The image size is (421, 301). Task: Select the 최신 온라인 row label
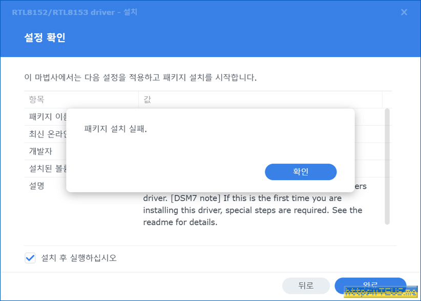(x=47, y=134)
